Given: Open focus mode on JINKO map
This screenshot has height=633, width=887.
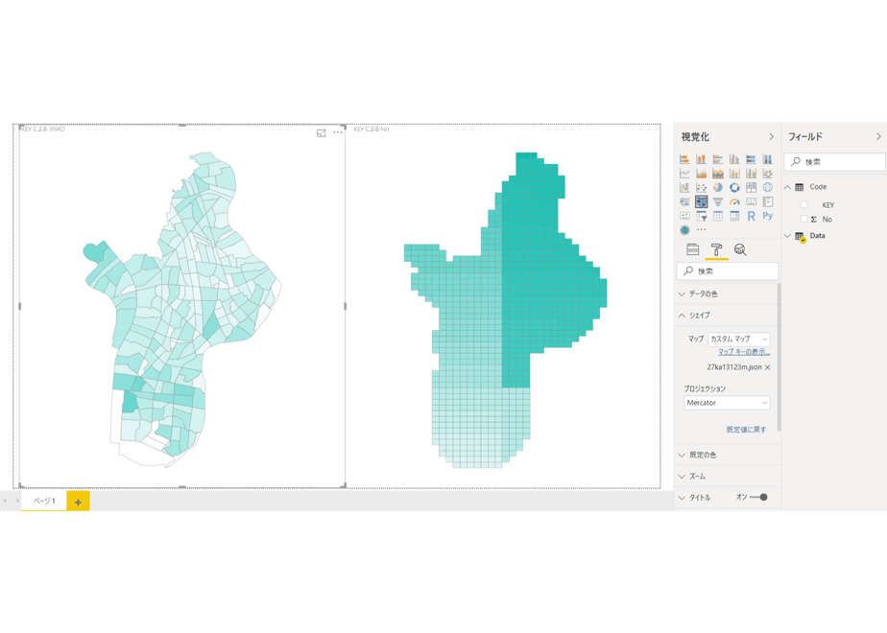Looking at the screenshot, I should pos(321,132).
